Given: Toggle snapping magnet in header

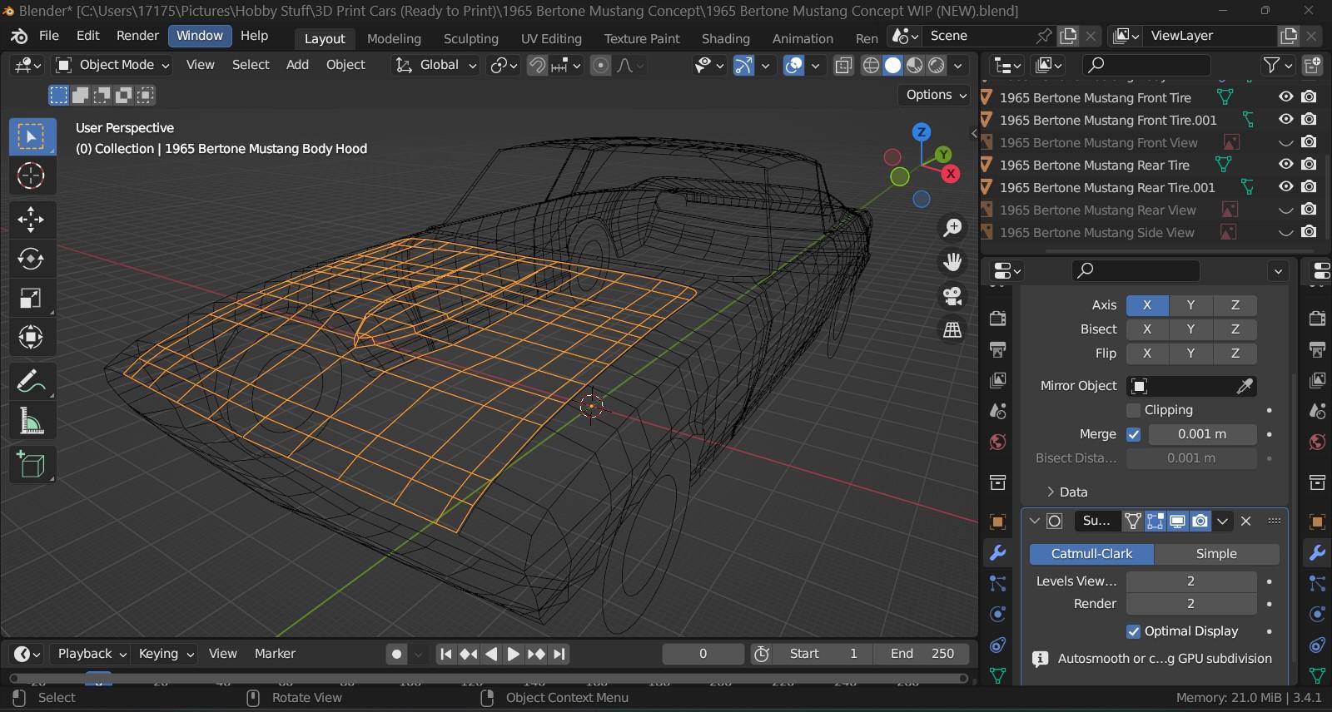Looking at the screenshot, I should pyautogui.click(x=537, y=65).
